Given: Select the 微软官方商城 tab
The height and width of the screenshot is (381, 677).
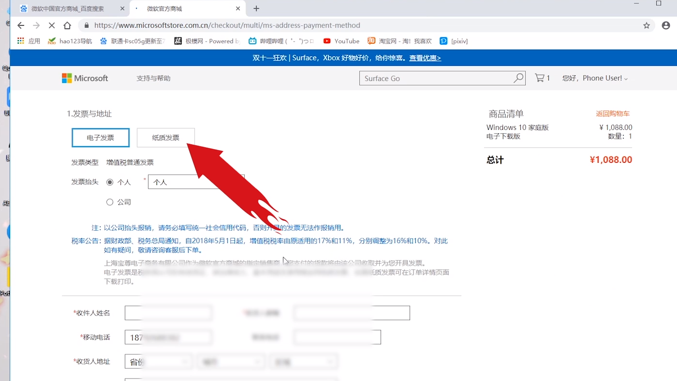Looking at the screenshot, I should click(188, 9).
